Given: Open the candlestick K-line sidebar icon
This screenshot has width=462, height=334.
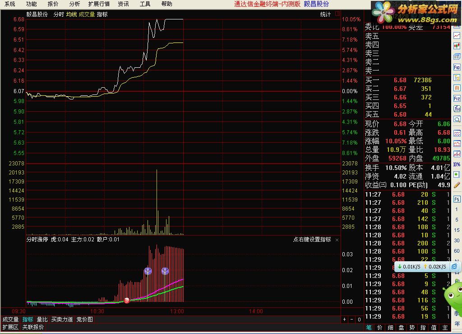Looking at the screenshot, I should pyautogui.click(x=457, y=46).
